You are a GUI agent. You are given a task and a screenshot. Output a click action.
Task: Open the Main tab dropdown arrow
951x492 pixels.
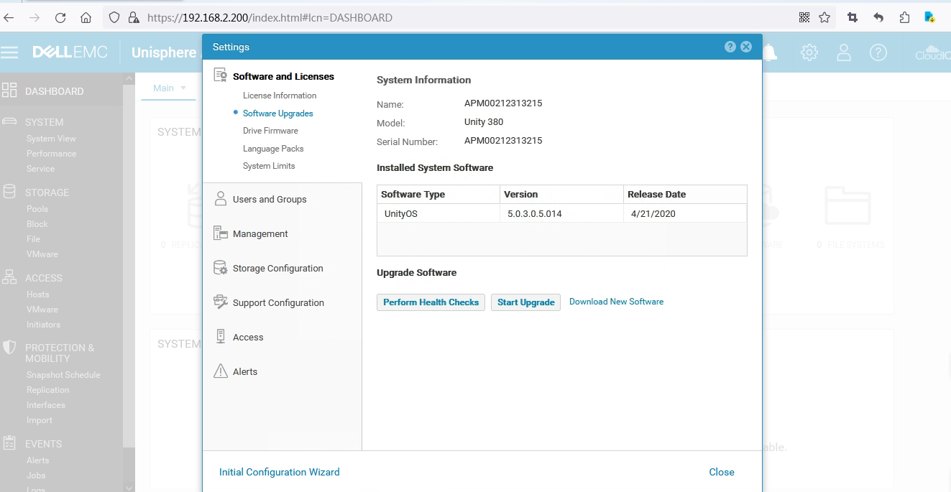183,88
